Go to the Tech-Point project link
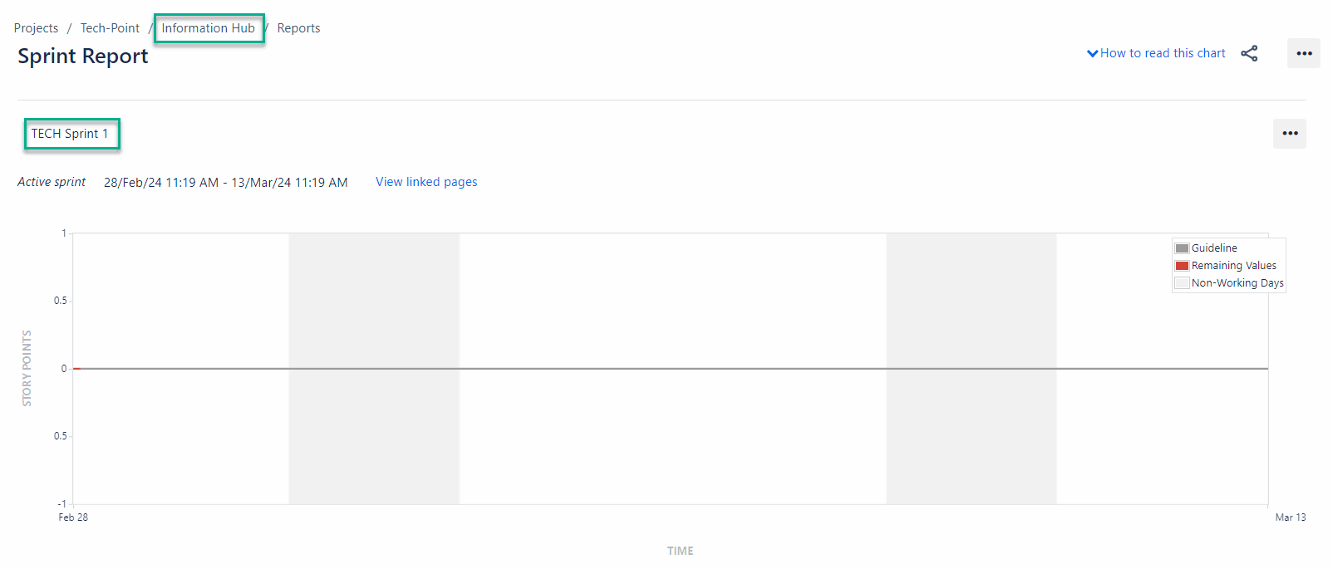Screen dimensions: 1333x569 (x=109, y=27)
